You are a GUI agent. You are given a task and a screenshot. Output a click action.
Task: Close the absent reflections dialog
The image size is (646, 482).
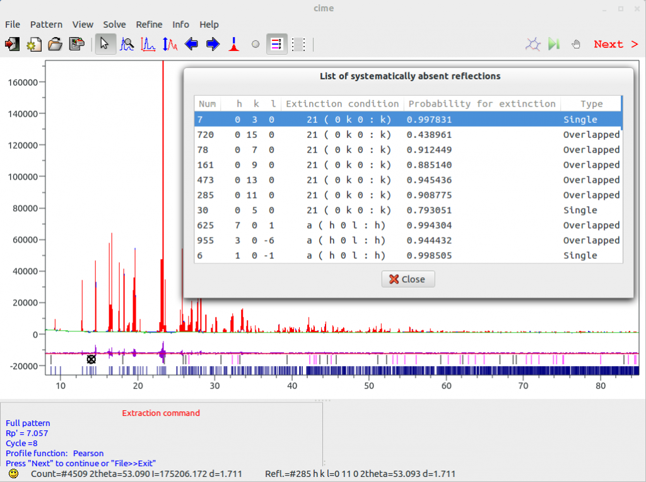(x=408, y=279)
